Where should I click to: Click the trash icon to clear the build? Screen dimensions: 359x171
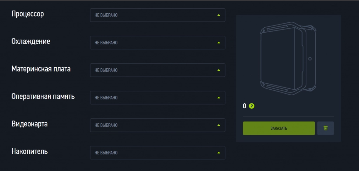(x=325, y=128)
